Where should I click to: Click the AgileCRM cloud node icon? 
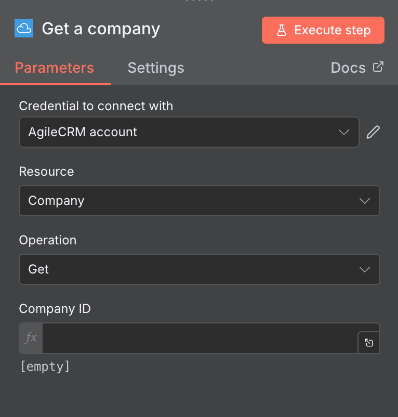[24, 29]
